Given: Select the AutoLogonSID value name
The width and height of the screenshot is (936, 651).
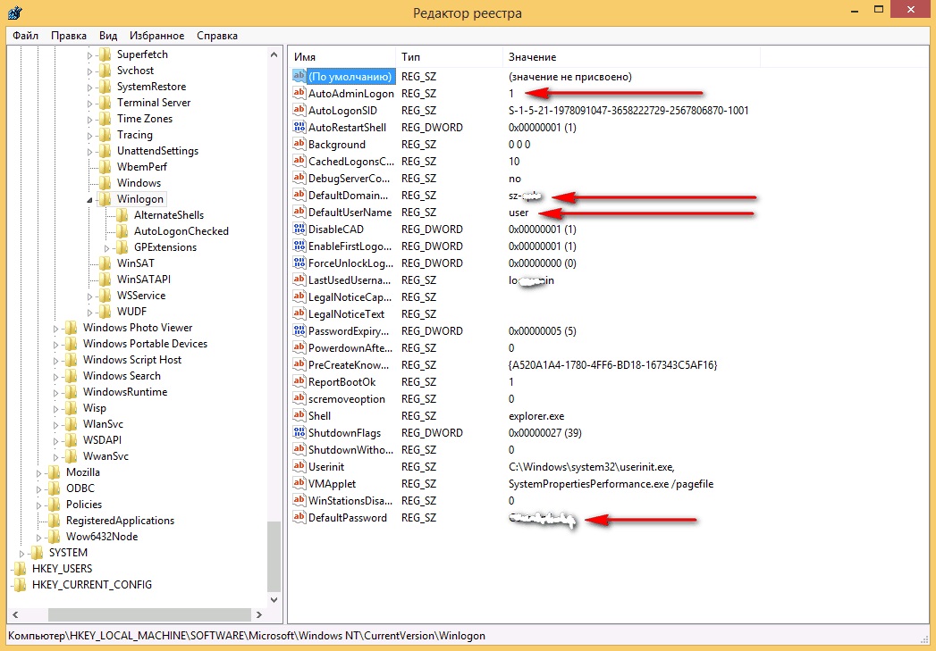Looking at the screenshot, I should pyautogui.click(x=342, y=111).
